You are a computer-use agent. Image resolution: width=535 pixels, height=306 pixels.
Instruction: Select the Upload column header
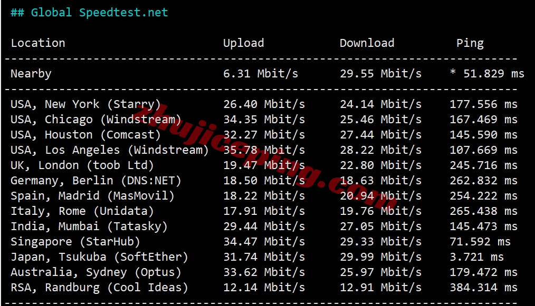[x=243, y=43]
